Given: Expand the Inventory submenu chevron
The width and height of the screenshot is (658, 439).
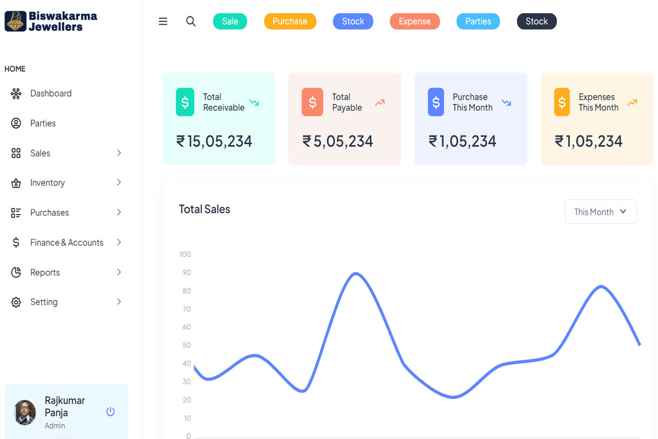Looking at the screenshot, I should point(119,183).
